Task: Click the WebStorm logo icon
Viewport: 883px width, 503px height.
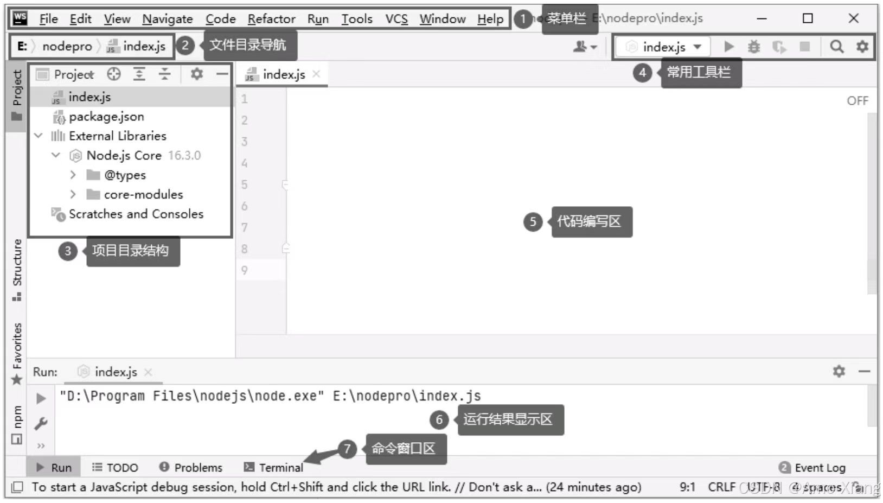Action: (20, 18)
